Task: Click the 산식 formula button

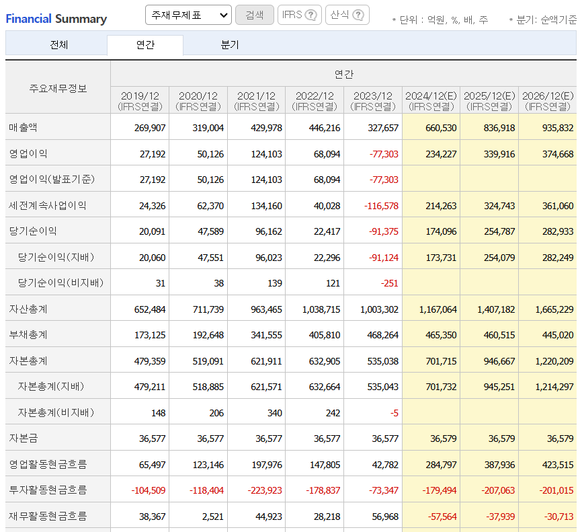Action: pos(347,15)
